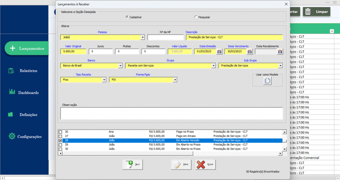Click the Editar pencil button
Viewport: 340px width, 180px height.
pos(181,164)
